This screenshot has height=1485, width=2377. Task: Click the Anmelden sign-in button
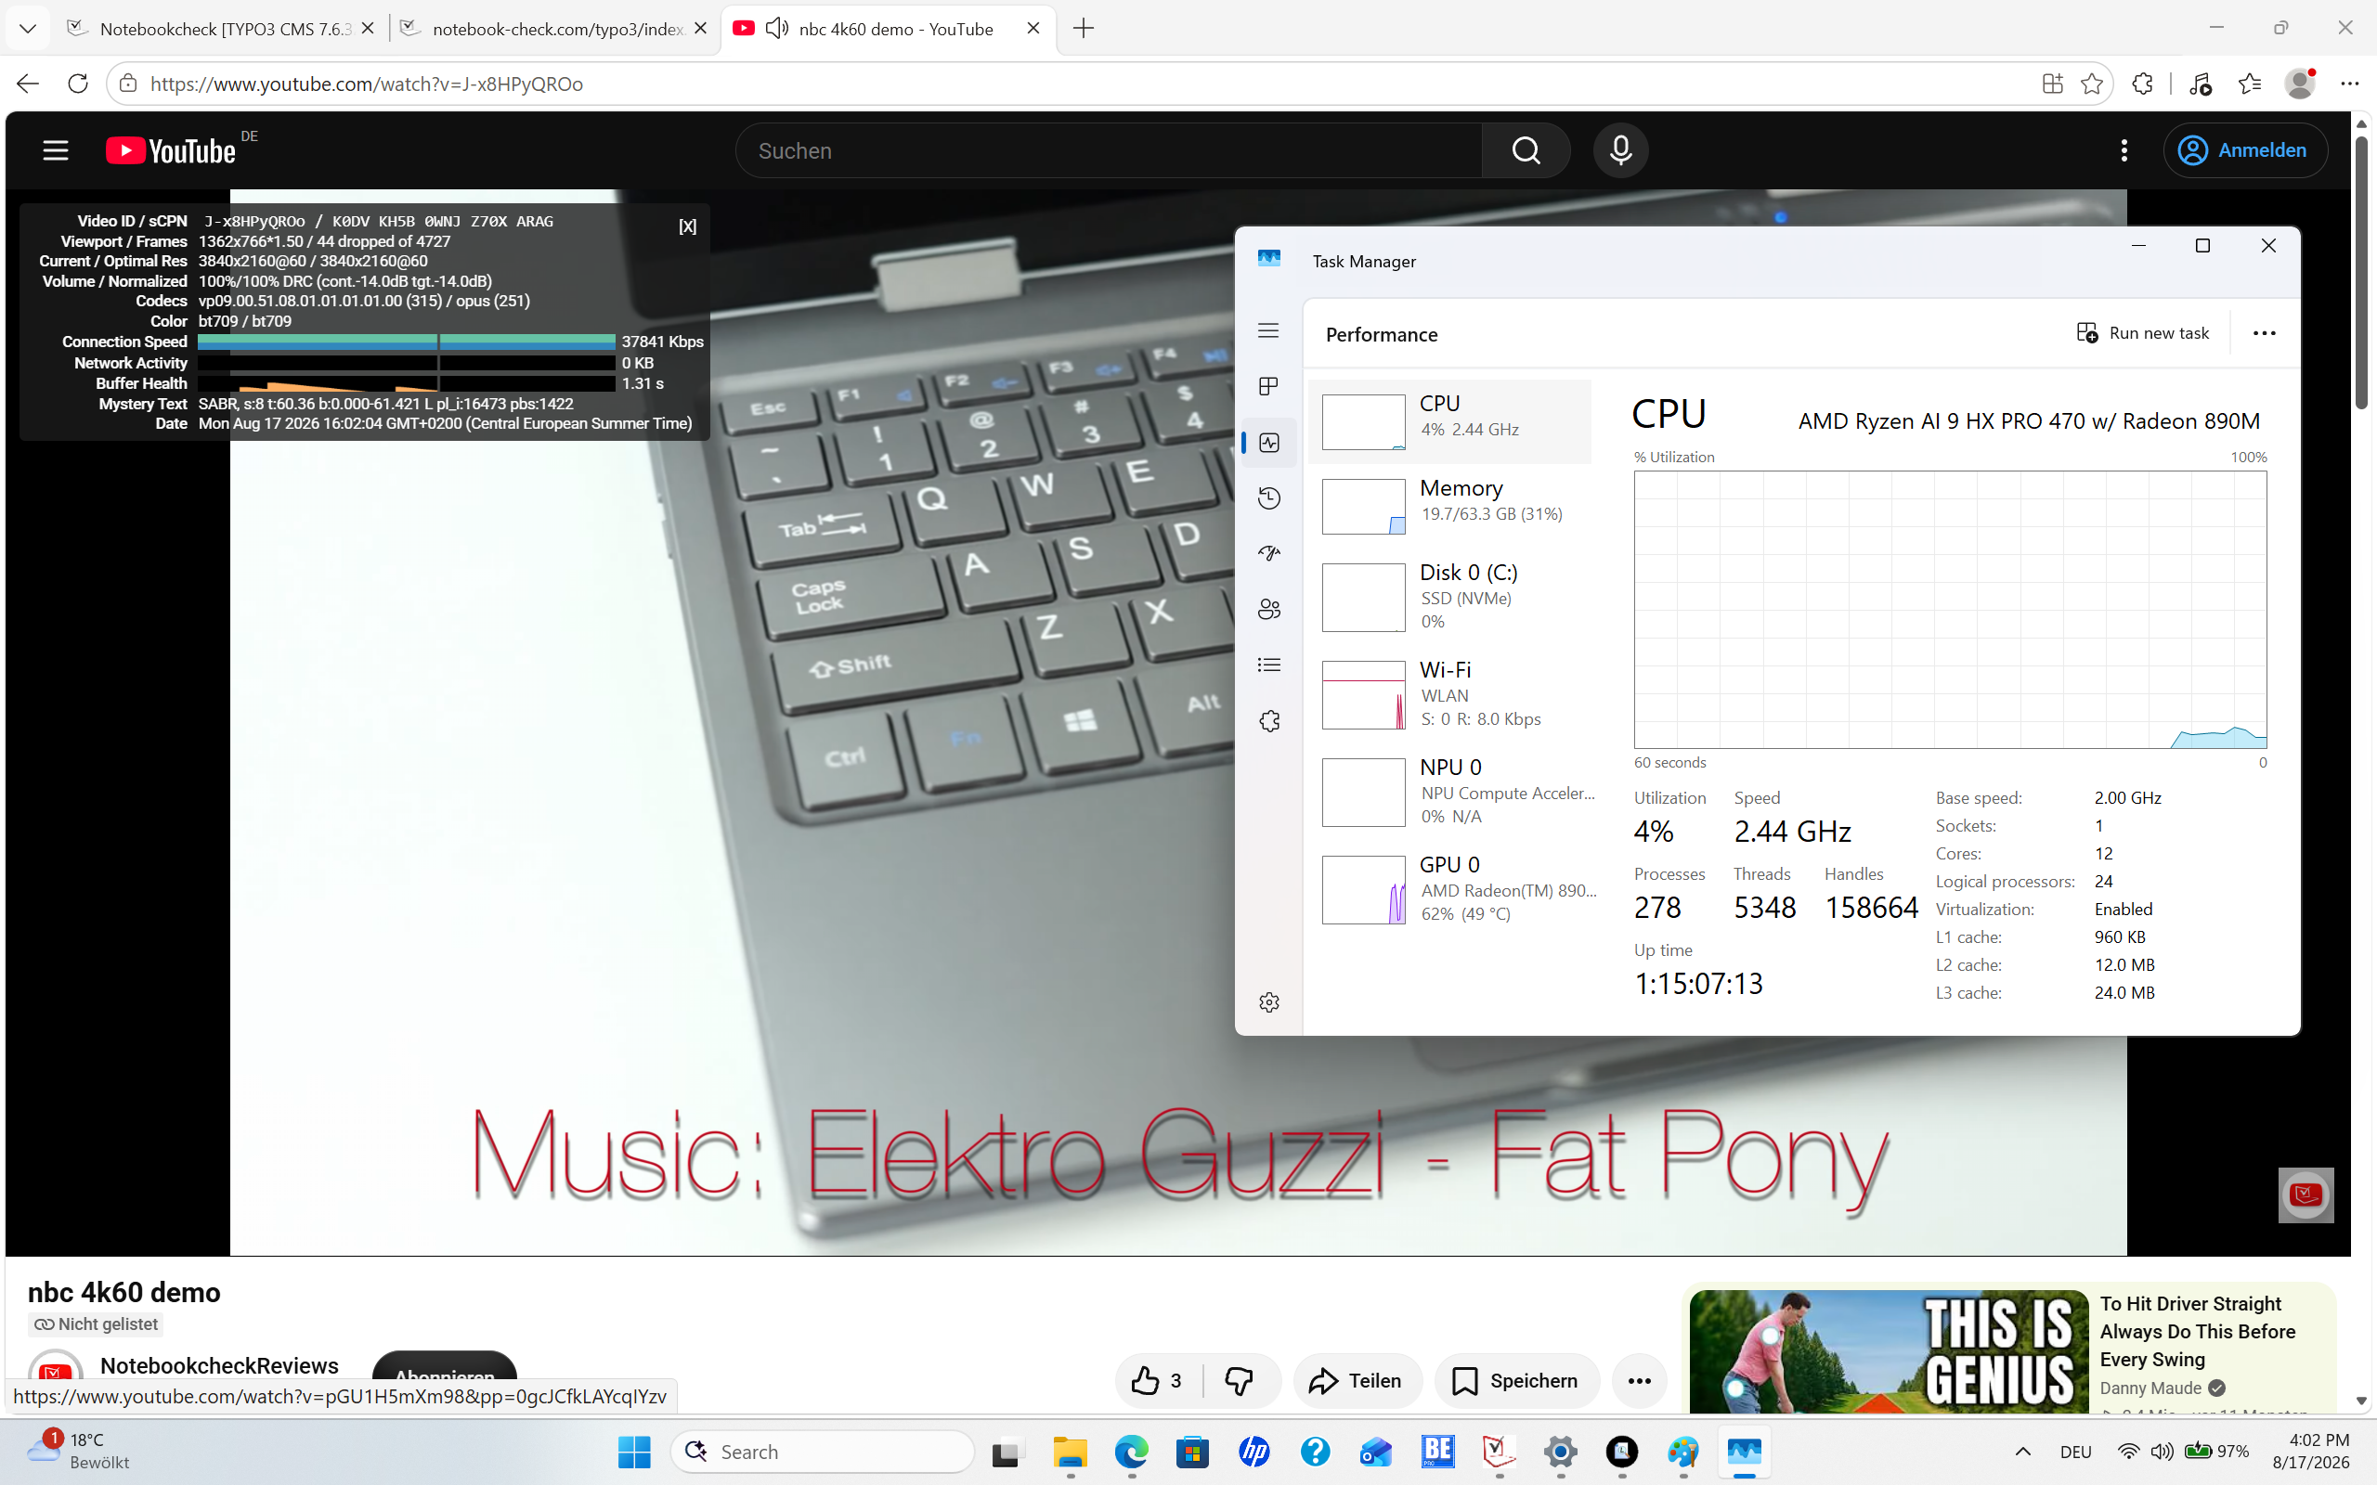(x=2244, y=150)
